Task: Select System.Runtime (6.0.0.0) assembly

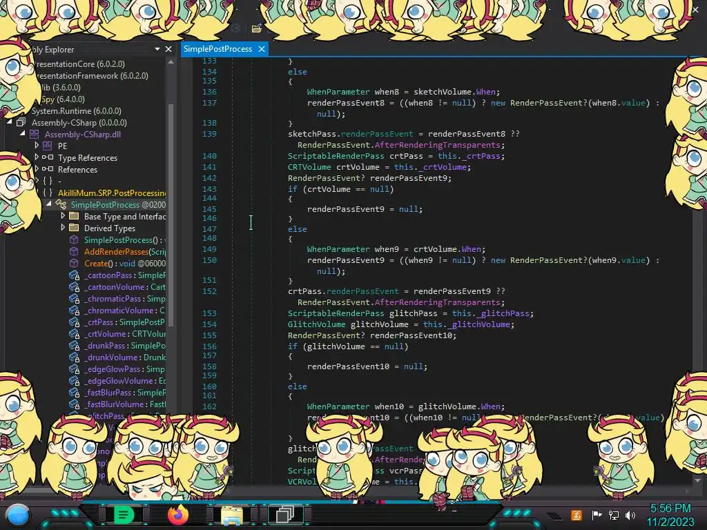Action: (x=76, y=111)
